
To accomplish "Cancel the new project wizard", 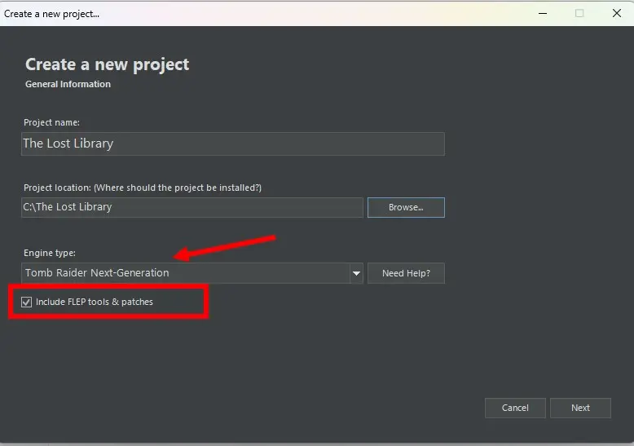I will click(515, 408).
